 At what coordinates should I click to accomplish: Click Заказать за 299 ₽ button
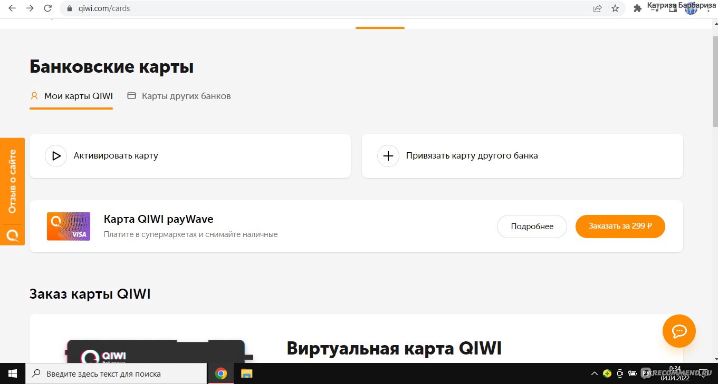620,227
